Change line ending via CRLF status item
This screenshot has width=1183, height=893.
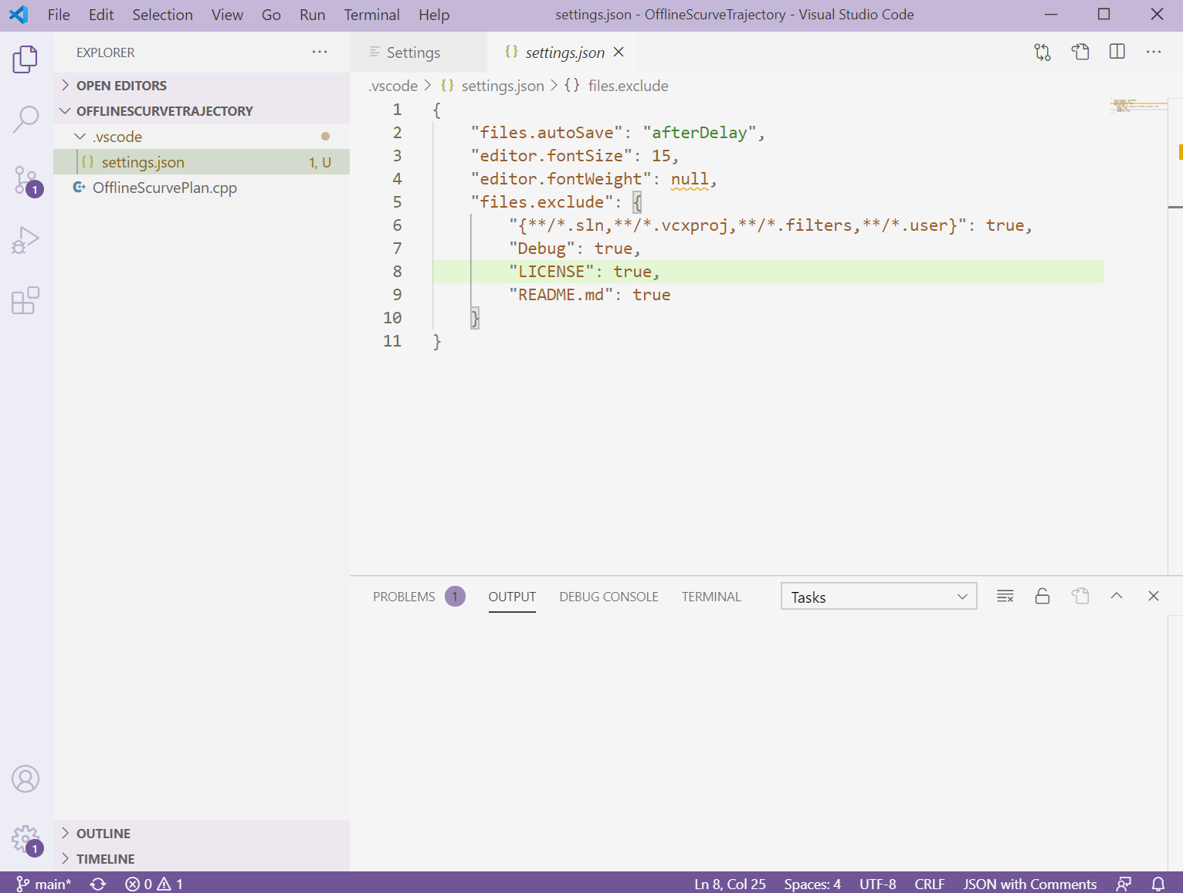pos(930,884)
